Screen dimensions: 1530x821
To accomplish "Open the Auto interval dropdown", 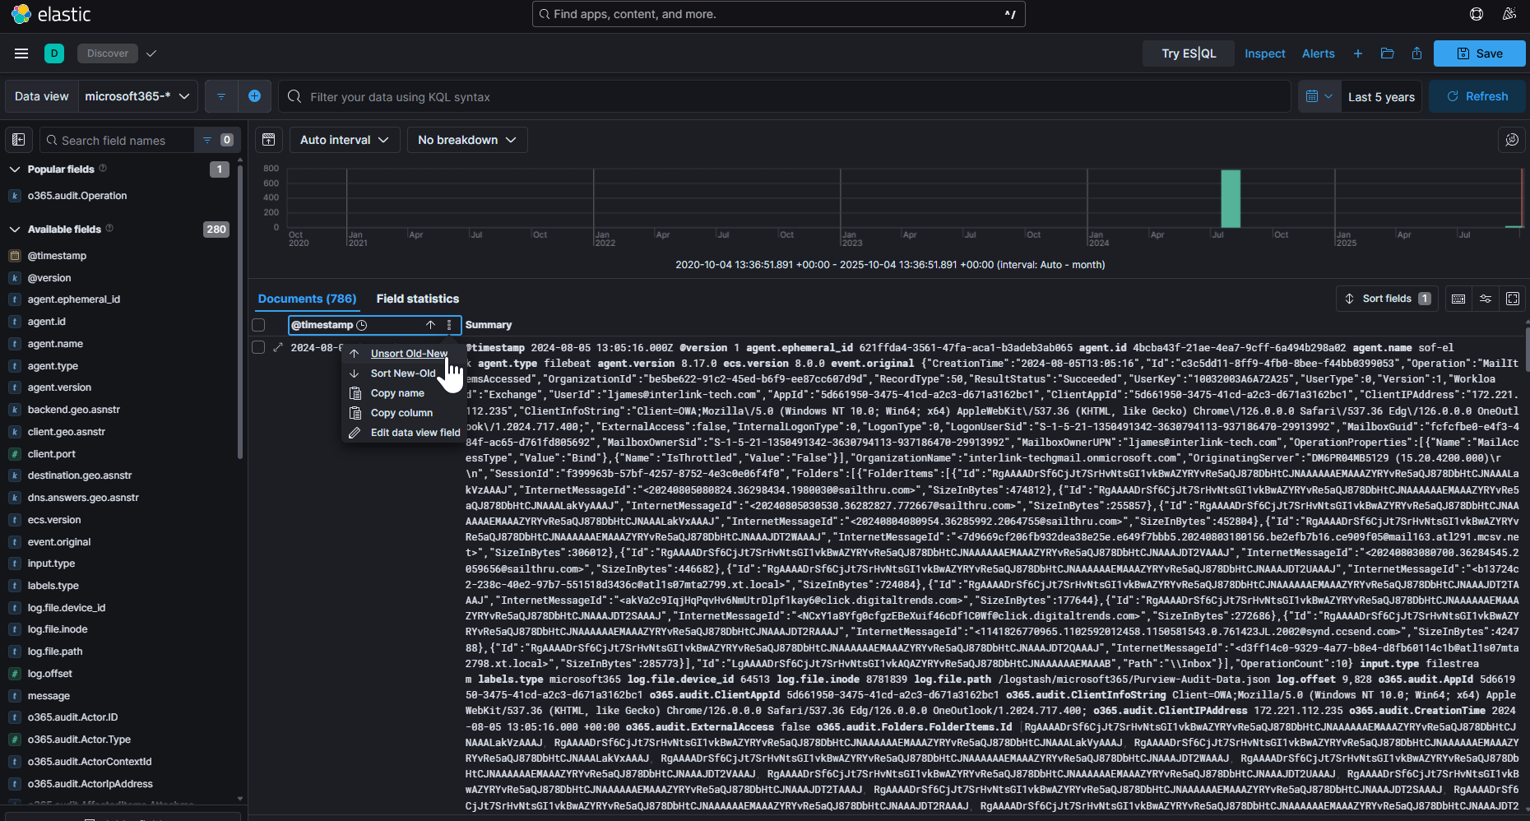I will pyautogui.click(x=344, y=140).
